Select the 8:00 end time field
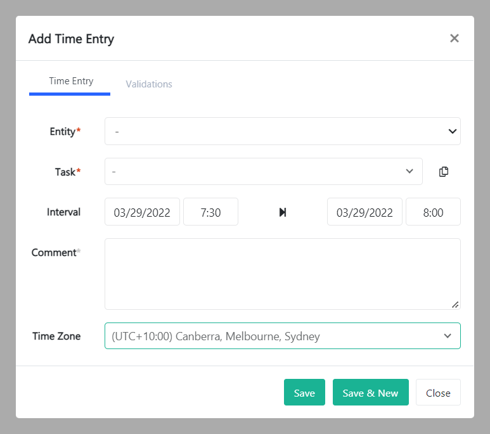The height and width of the screenshot is (434, 490). point(433,212)
